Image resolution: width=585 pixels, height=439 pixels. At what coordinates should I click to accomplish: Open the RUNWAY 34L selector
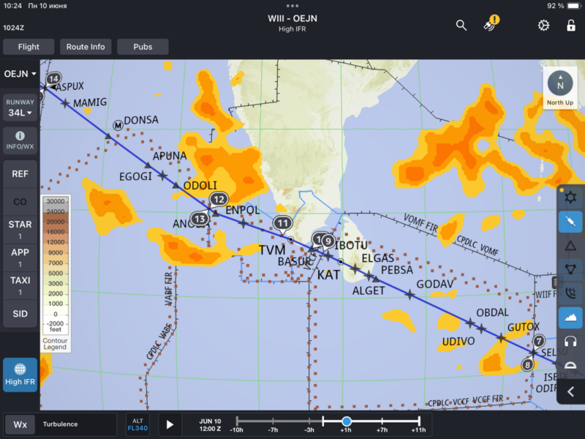[19, 107]
